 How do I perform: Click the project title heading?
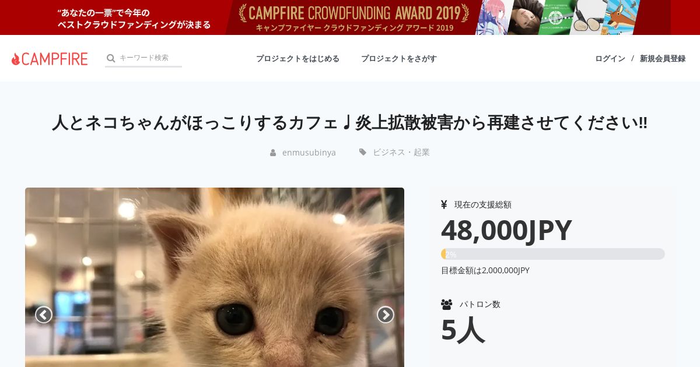tap(350, 123)
